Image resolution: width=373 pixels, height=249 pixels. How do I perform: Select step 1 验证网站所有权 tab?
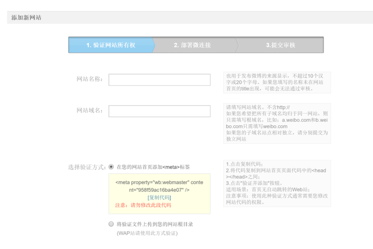point(111,45)
